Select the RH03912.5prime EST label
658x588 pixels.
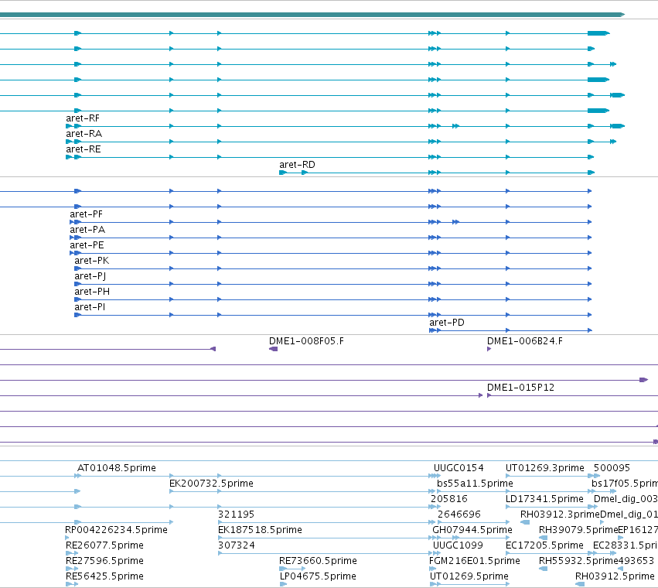(x=615, y=576)
